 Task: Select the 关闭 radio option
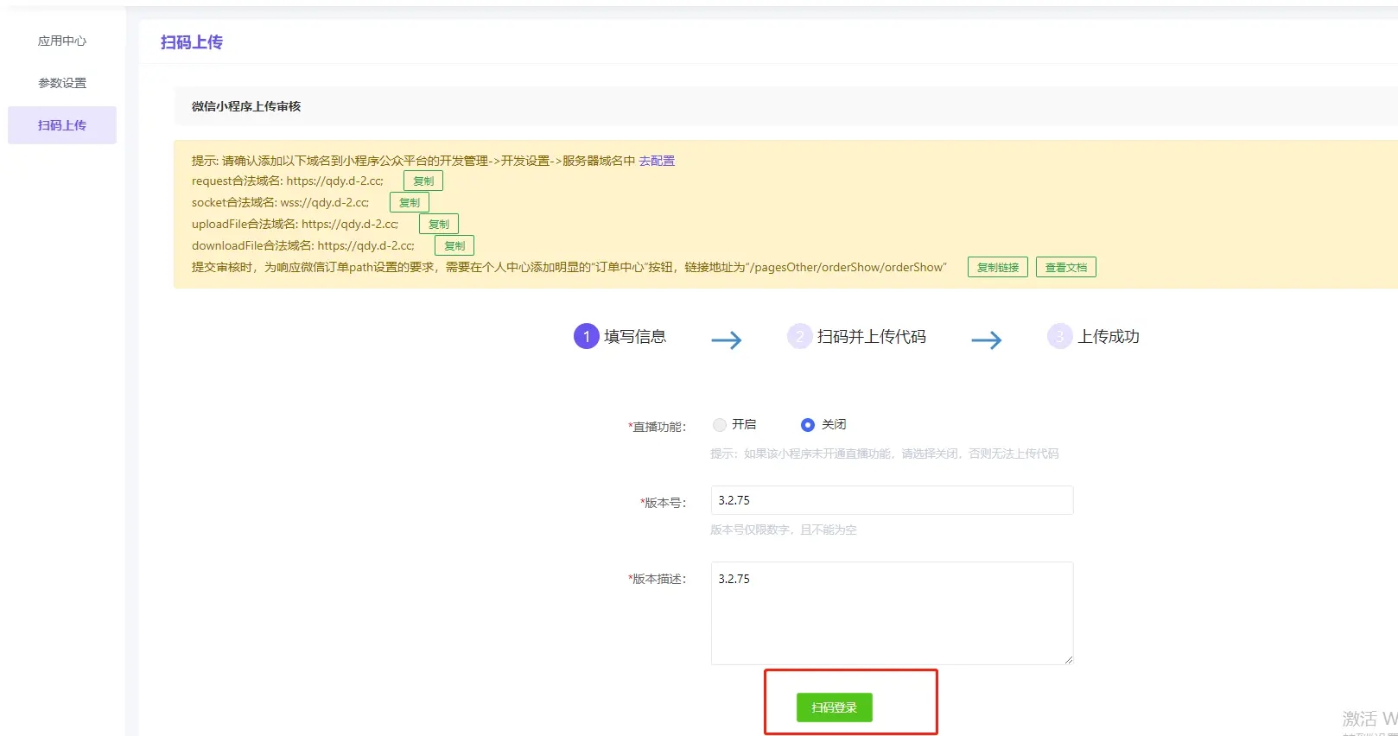tap(808, 425)
